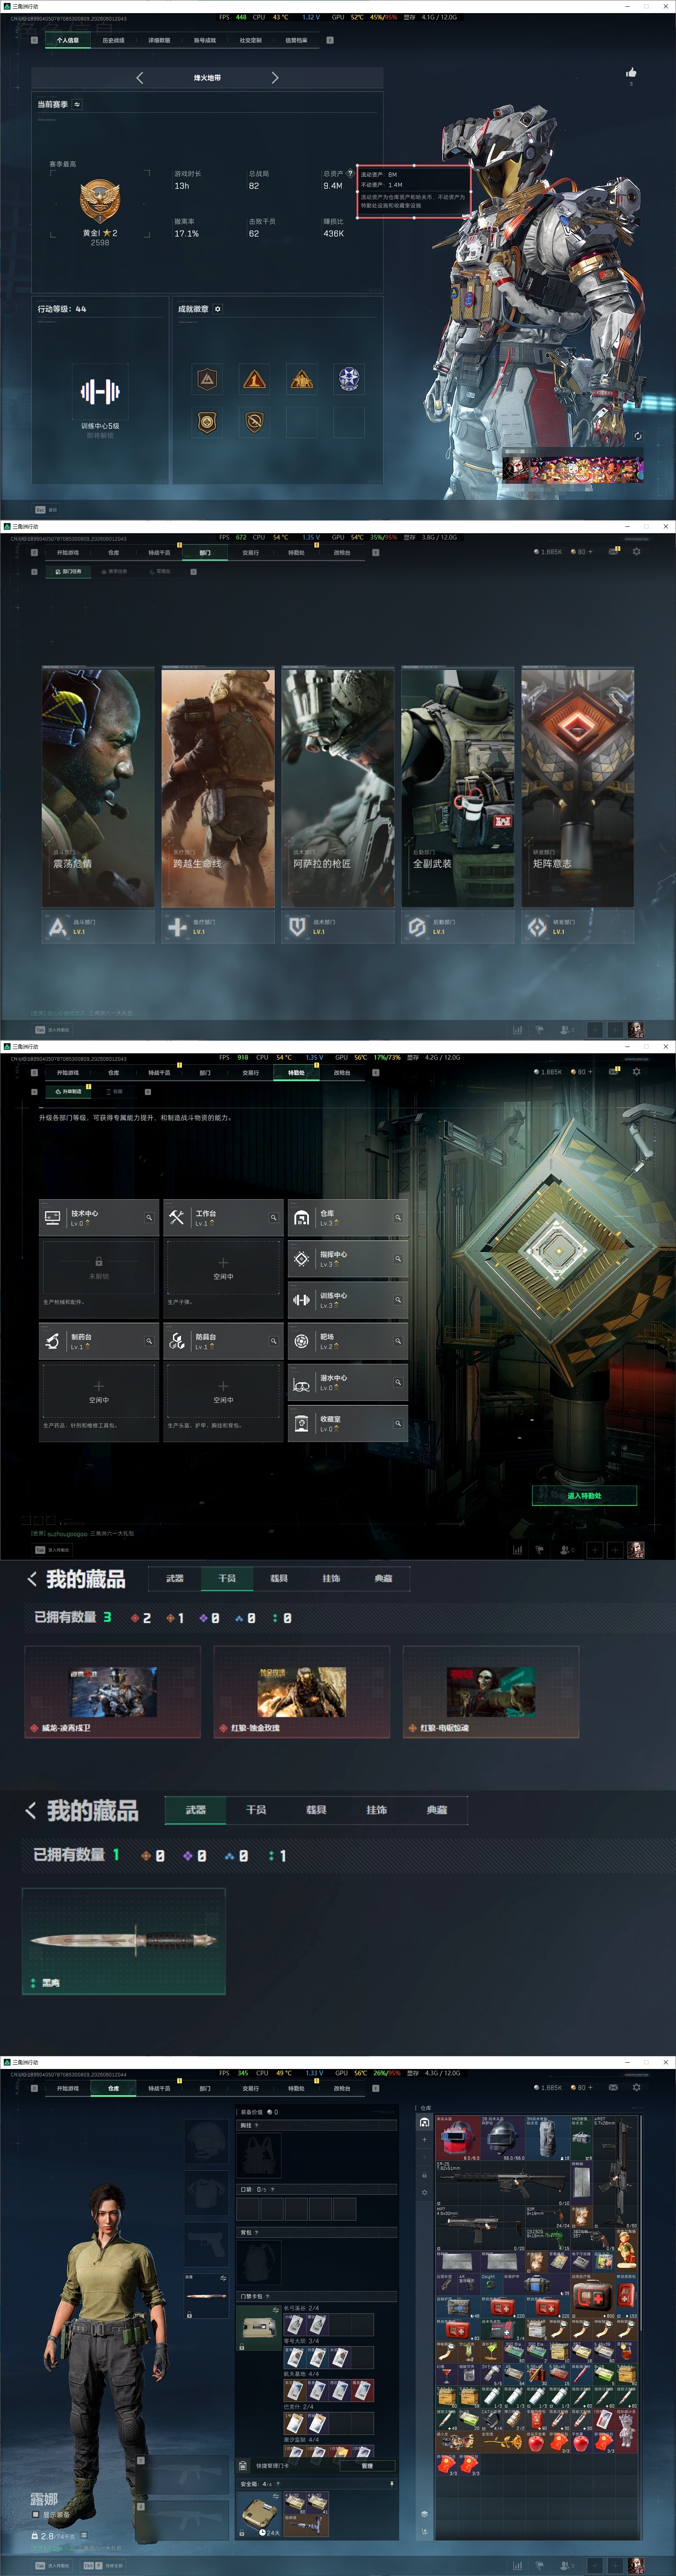The image size is (676, 2576).
Task: Go to next mode right of 烽火地带
Action: (275, 78)
